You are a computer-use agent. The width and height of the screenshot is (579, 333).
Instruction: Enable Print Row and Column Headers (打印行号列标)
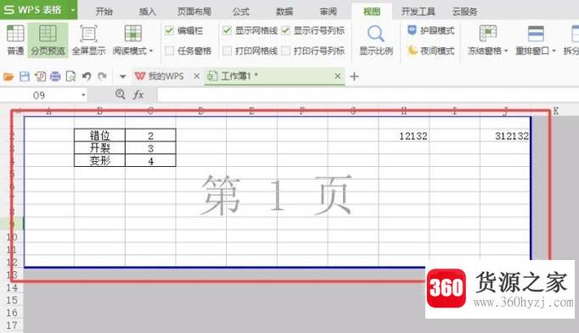285,51
